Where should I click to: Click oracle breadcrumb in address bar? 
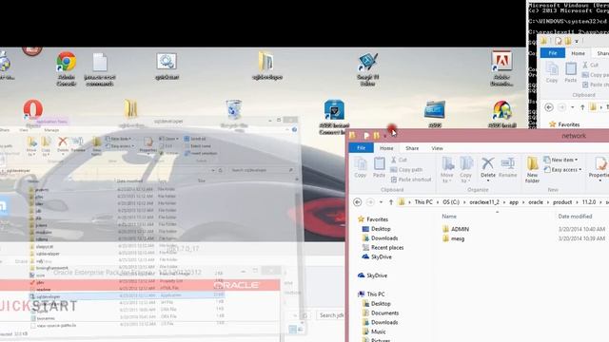tap(536, 202)
